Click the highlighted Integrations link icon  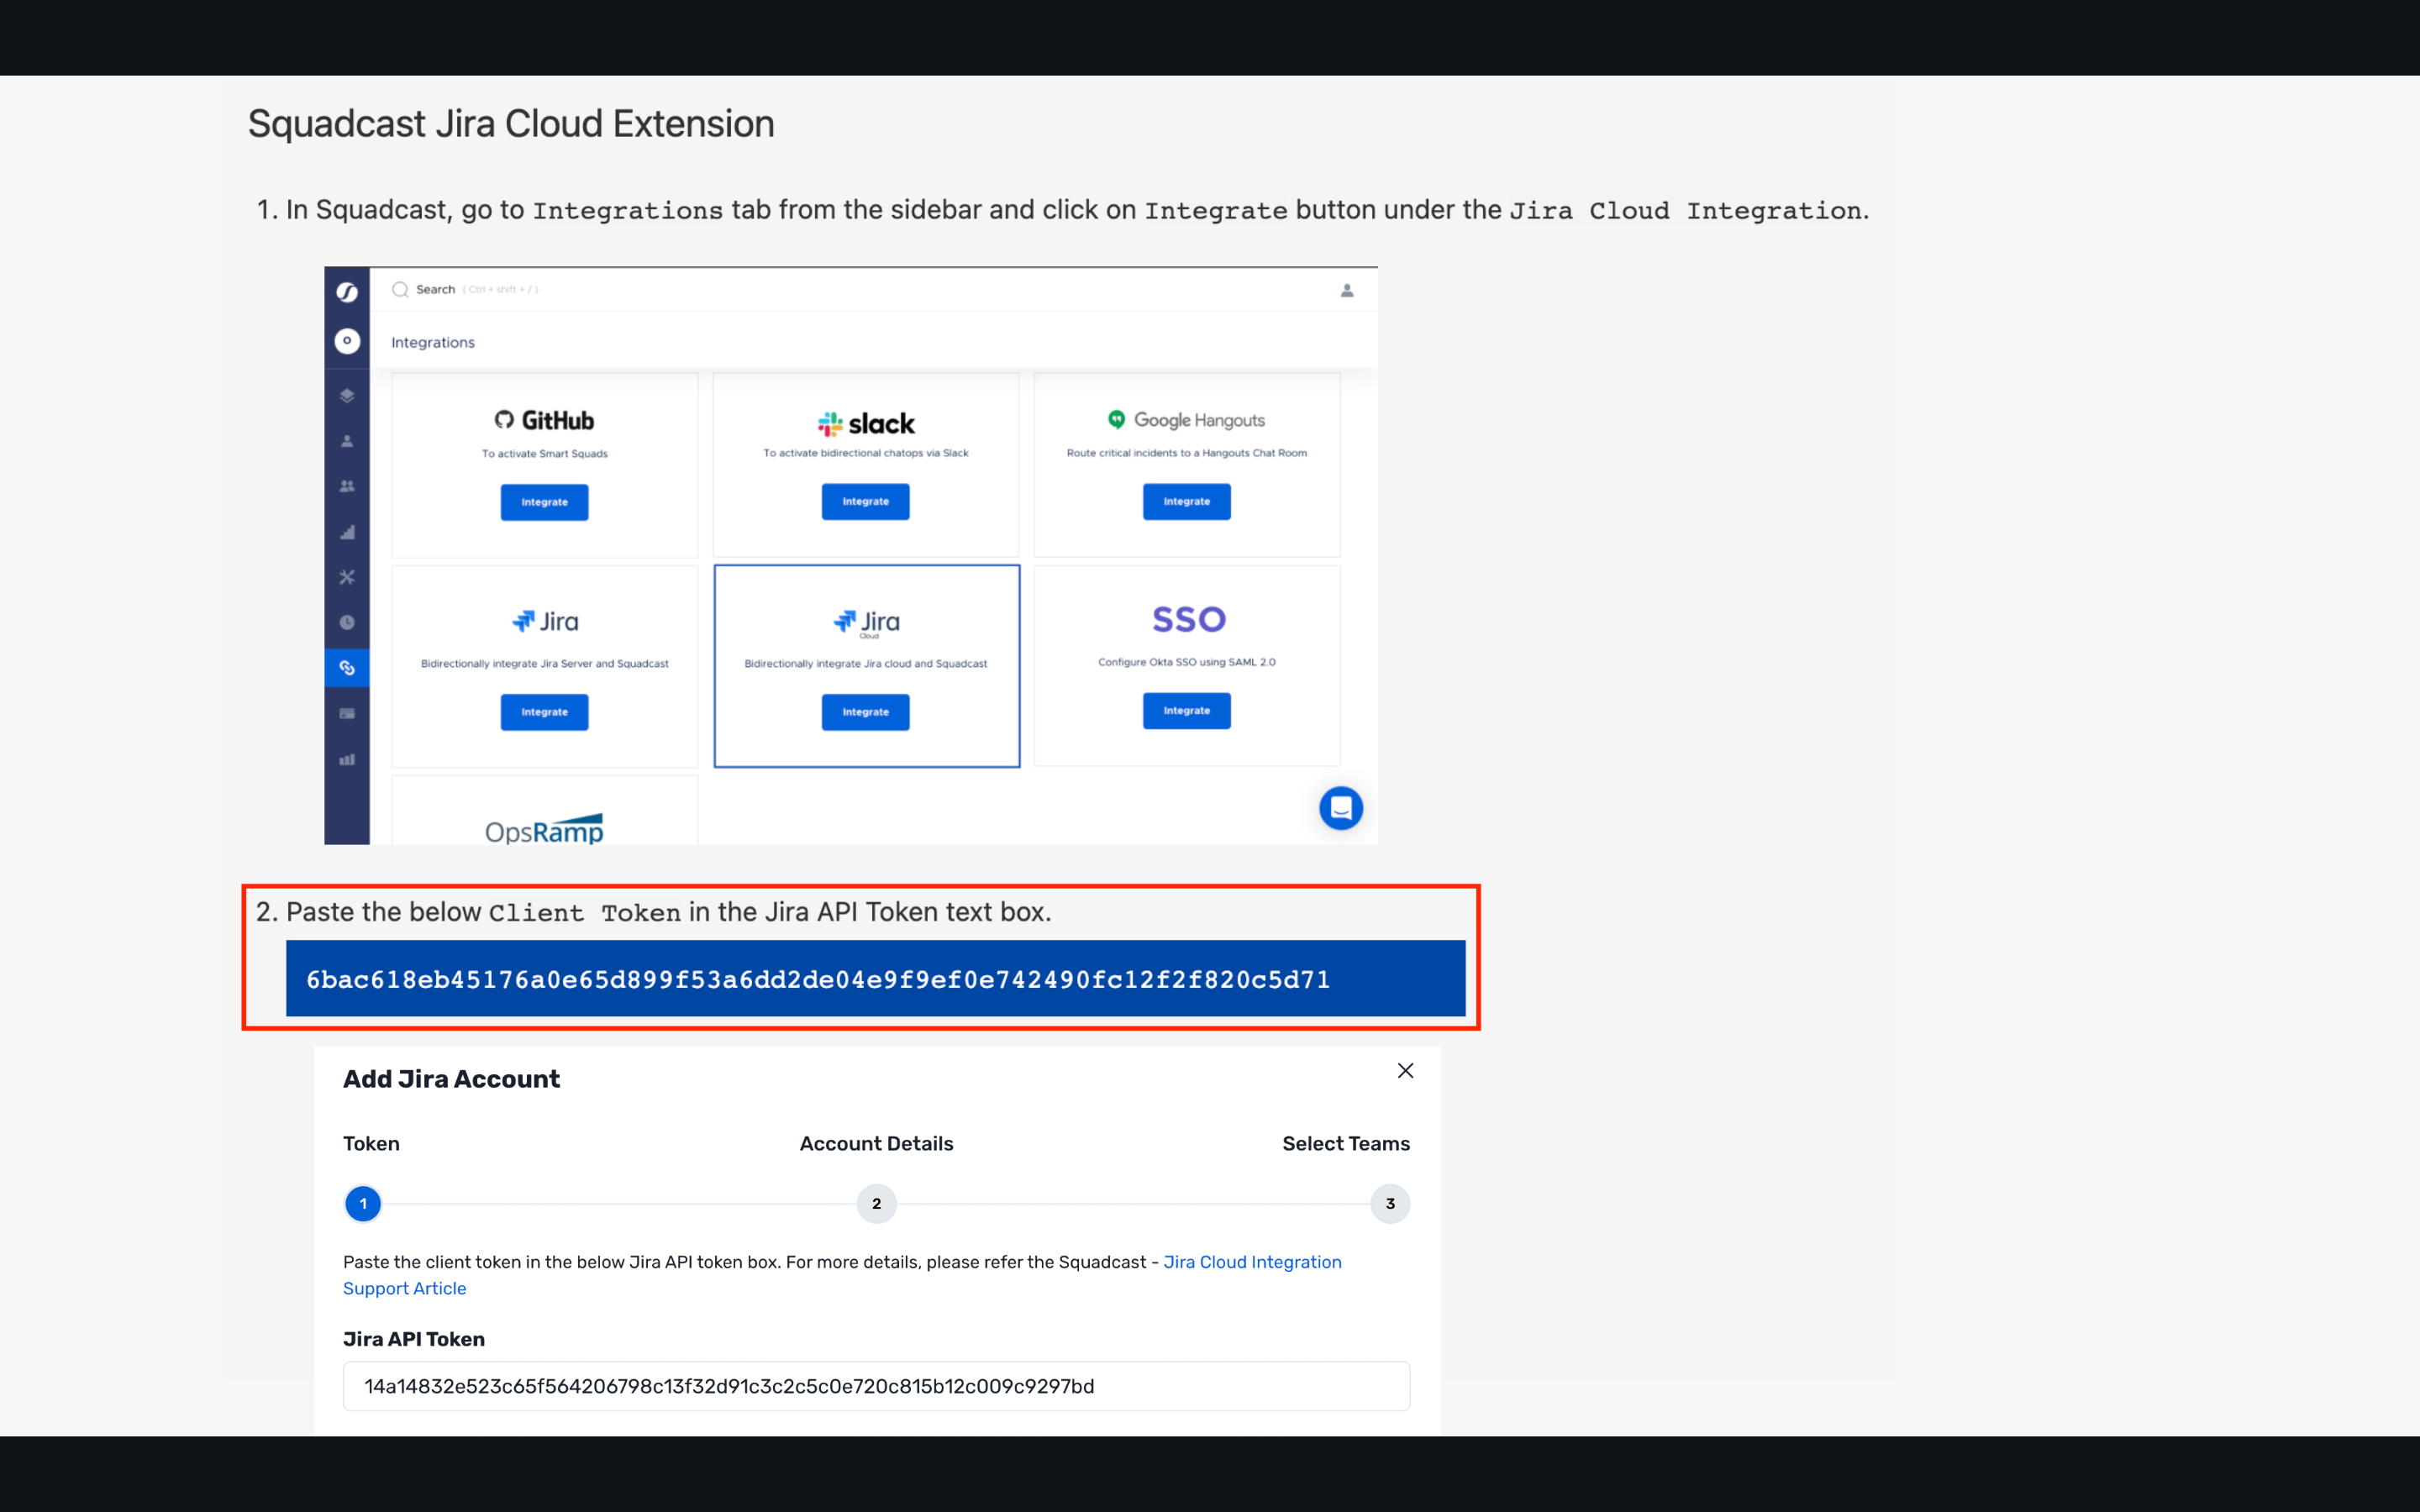pyautogui.click(x=347, y=667)
